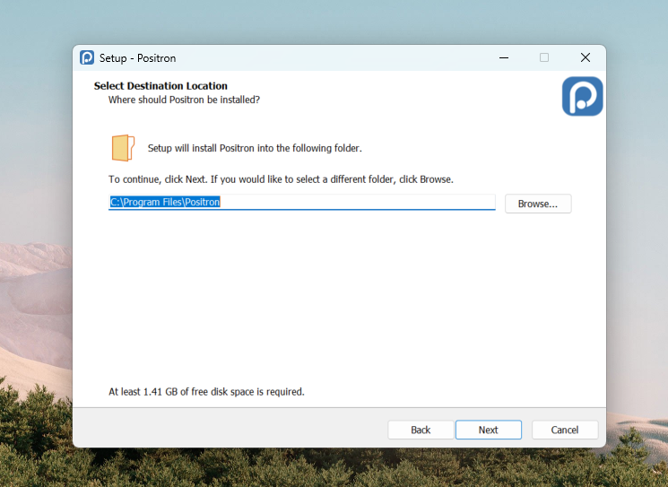Proceed by clicking Next
This screenshot has height=487, width=668.
coord(488,430)
